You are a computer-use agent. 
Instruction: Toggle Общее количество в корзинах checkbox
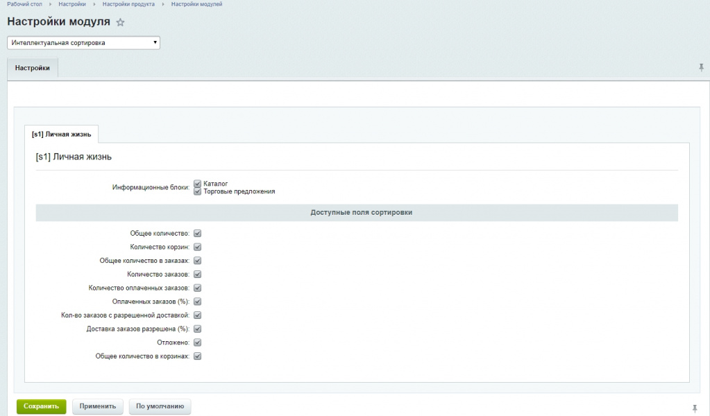pyautogui.click(x=197, y=356)
